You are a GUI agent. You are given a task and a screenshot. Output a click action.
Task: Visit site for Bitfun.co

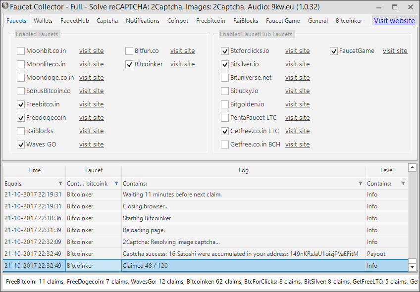[182, 51]
